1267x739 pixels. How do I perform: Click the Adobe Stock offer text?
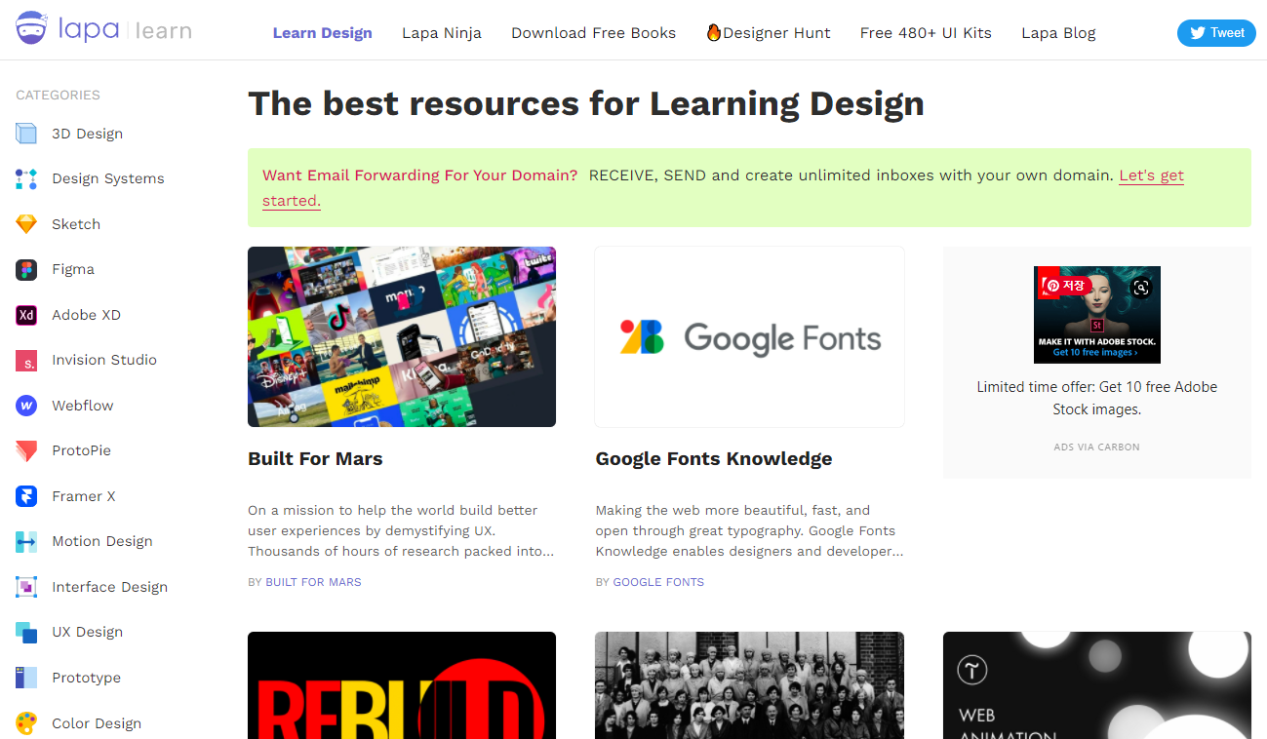click(1096, 398)
